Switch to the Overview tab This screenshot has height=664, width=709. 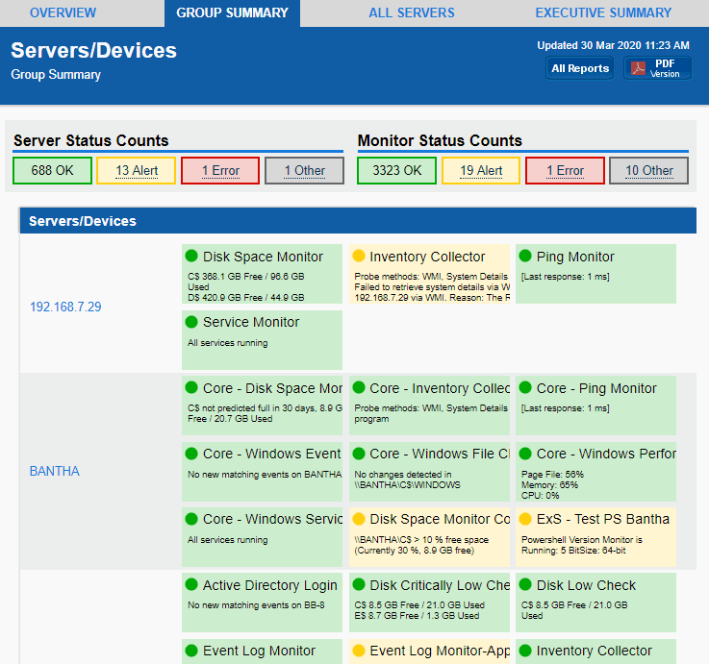point(63,13)
